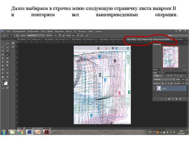Add a layer mask from the Layers panel
Viewport: 189px width, 141px height.
[x=169, y=99]
